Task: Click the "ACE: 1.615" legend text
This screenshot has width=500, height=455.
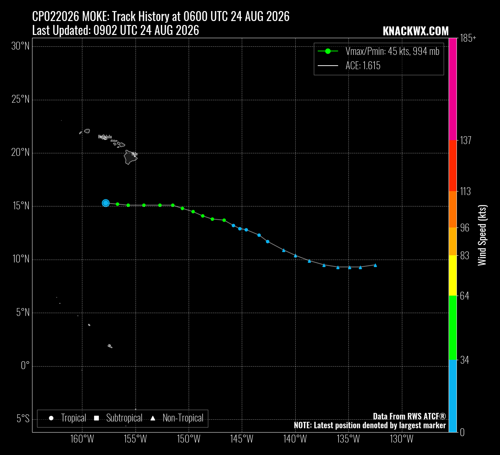Action: click(363, 66)
